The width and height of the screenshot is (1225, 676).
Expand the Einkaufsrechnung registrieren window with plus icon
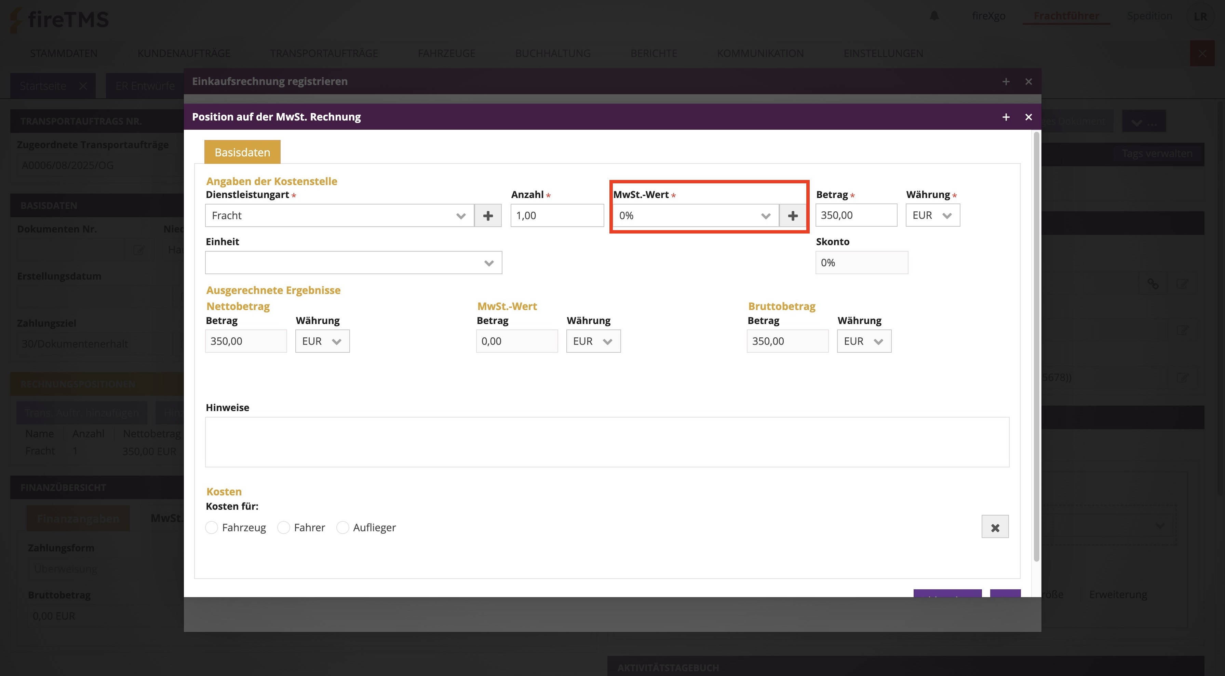click(x=1006, y=82)
